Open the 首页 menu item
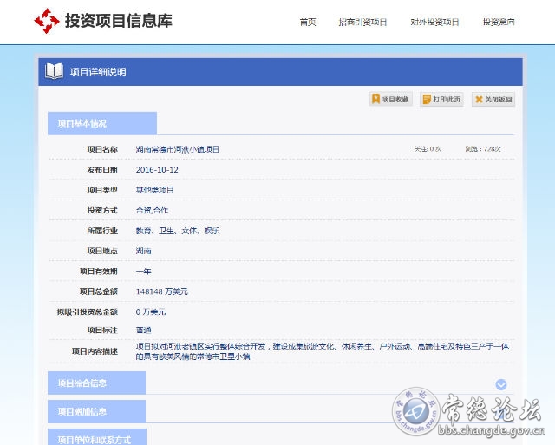Image resolution: width=555 pixels, height=445 pixels. 308,22
